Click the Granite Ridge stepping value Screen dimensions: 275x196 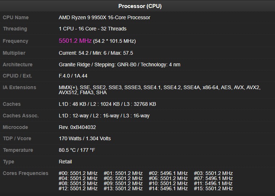[x=120, y=64]
